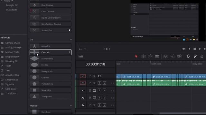This screenshot has width=206, height=115.
Task: Select Camera Shake in Favorites
Action: (x=13, y=43)
